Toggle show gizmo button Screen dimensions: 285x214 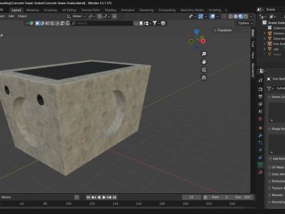click(201, 16)
